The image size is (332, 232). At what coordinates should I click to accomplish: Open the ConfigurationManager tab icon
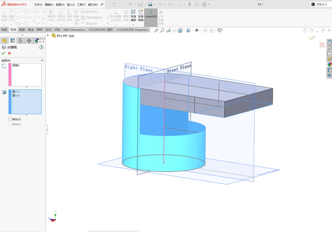click(x=21, y=40)
